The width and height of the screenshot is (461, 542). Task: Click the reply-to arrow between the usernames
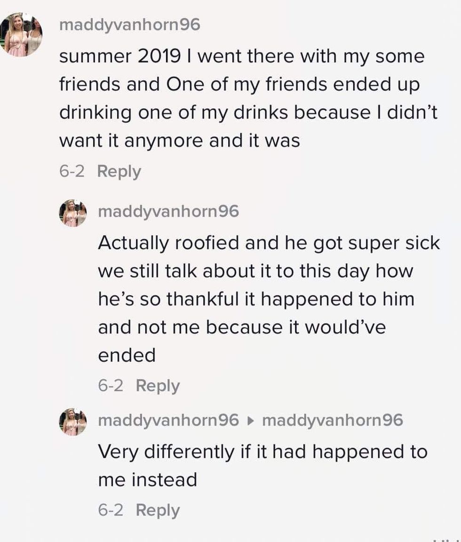250,421
